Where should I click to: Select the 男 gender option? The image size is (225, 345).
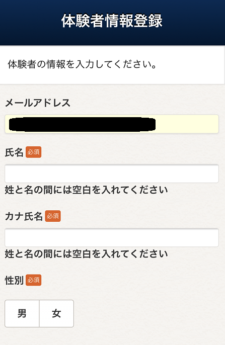coord(22,313)
